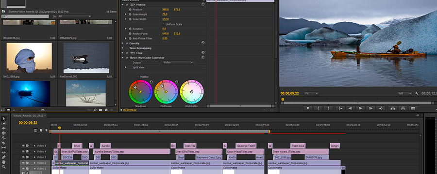Reset the Motion effect

202,4
